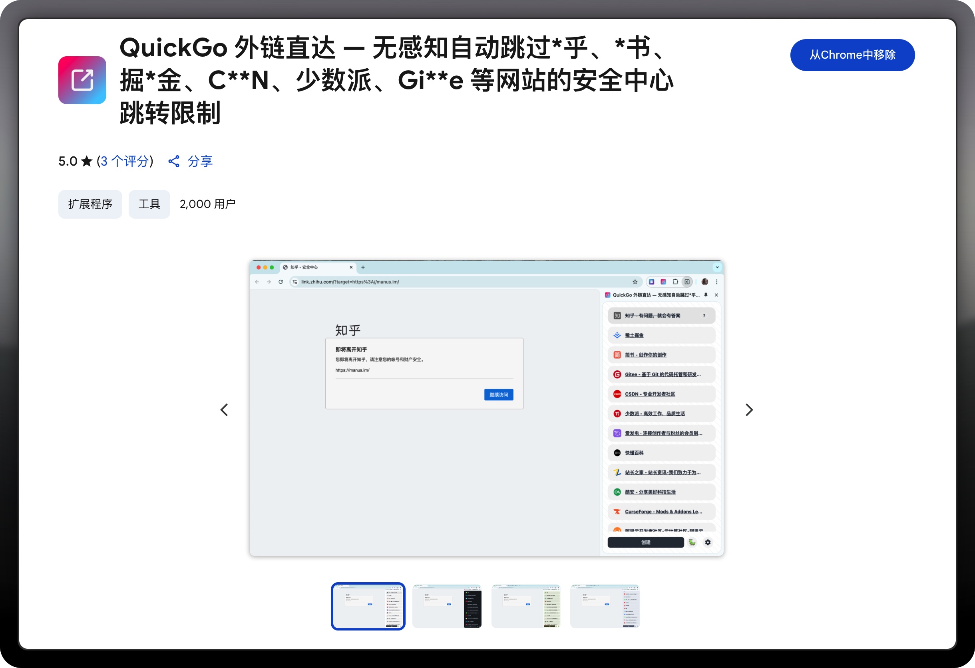
Task: Click the 创建 button in side panel
Action: tap(645, 542)
